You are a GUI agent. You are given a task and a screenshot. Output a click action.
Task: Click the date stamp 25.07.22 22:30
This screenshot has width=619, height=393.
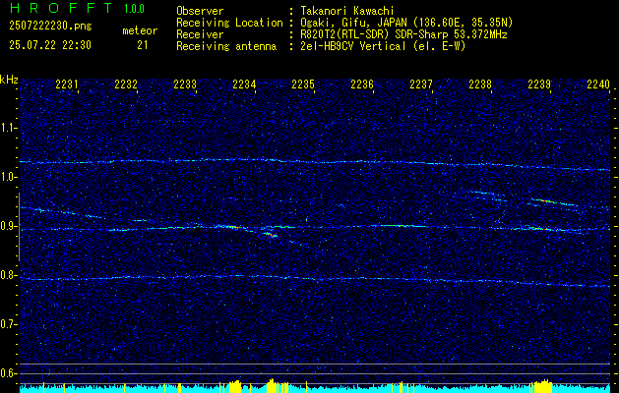tap(50, 45)
